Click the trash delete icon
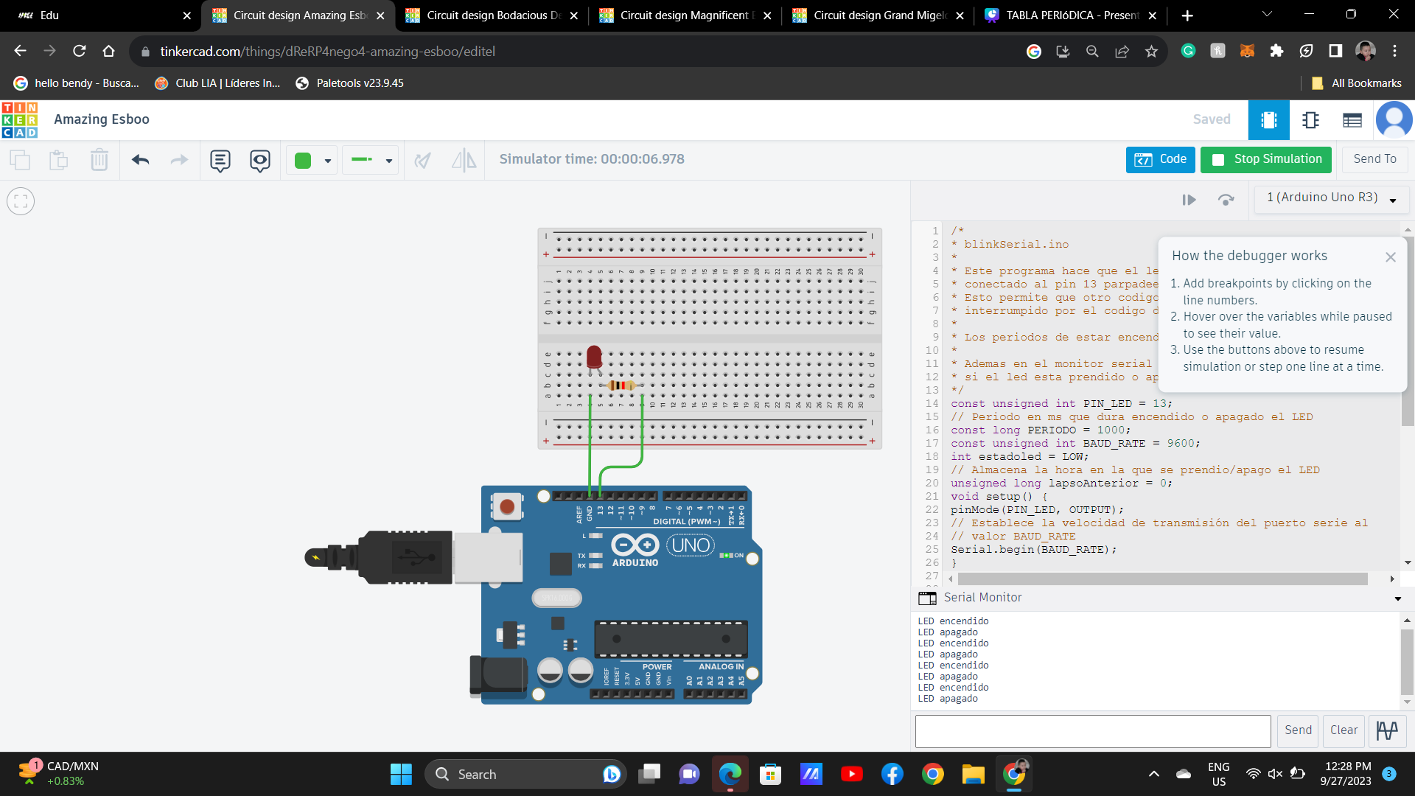 click(99, 159)
